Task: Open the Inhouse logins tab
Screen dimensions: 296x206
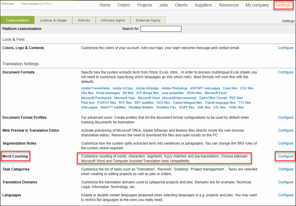Action: point(113,20)
